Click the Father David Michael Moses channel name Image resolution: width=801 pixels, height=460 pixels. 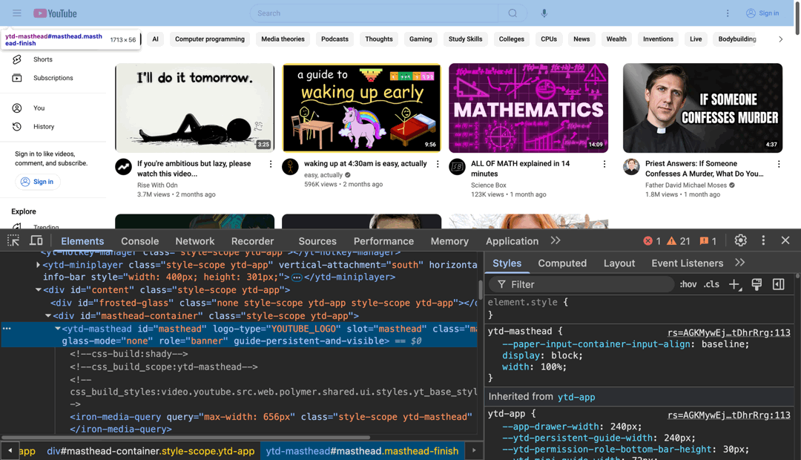pyautogui.click(x=685, y=185)
